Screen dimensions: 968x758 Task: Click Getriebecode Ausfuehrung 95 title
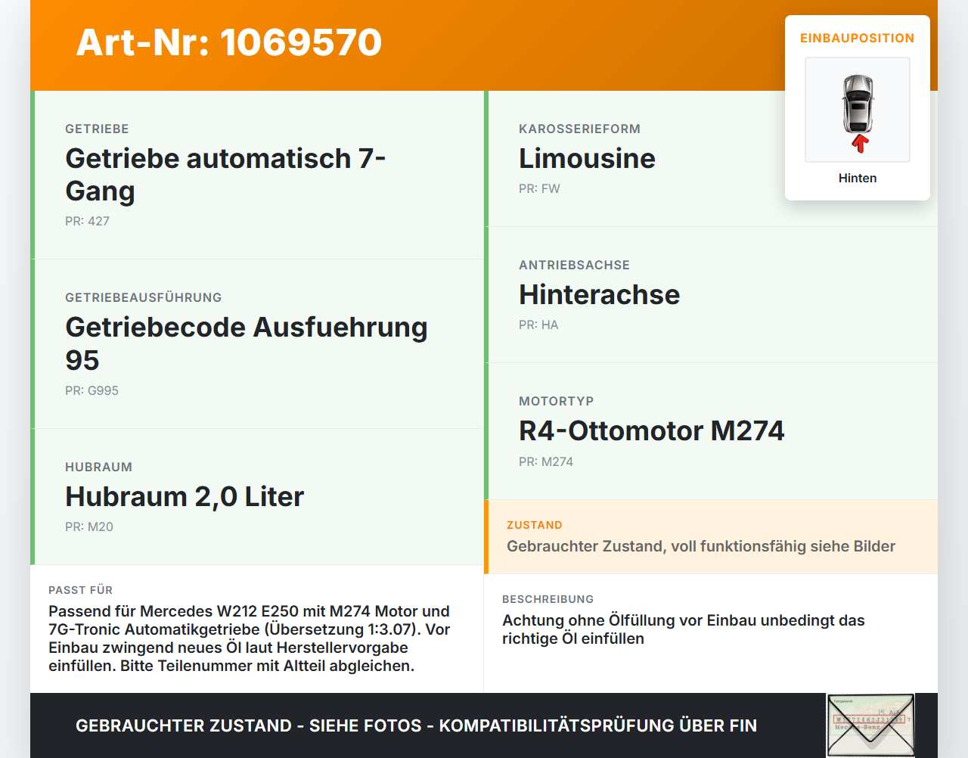click(247, 343)
